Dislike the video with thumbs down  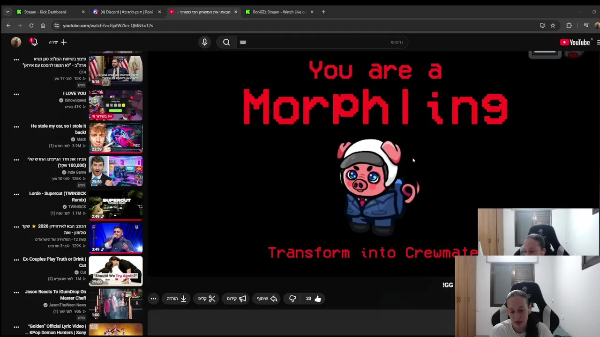point(292,299)
